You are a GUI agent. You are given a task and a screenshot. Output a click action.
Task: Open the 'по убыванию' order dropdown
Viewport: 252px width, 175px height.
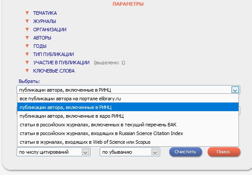(130, 152)
